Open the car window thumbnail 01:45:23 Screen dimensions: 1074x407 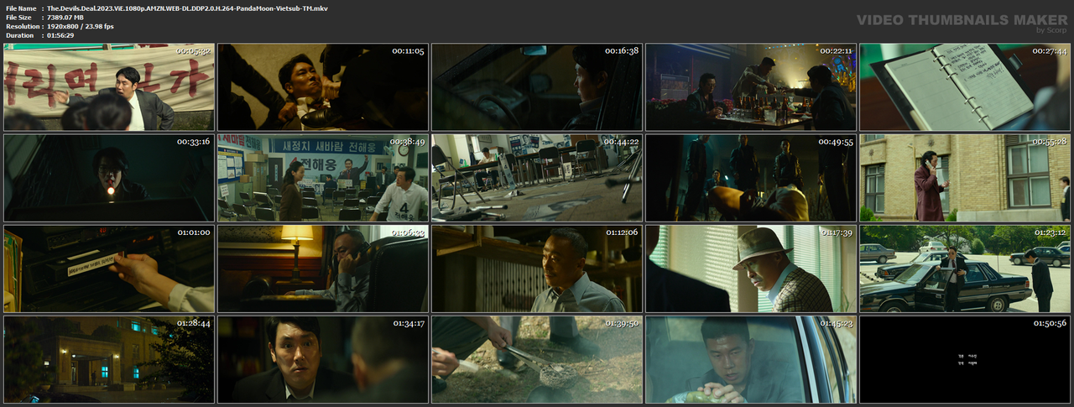[751, 359]
